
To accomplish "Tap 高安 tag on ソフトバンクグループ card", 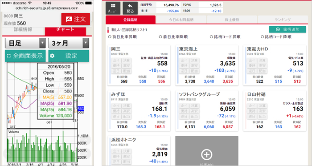I will [194, 111].
